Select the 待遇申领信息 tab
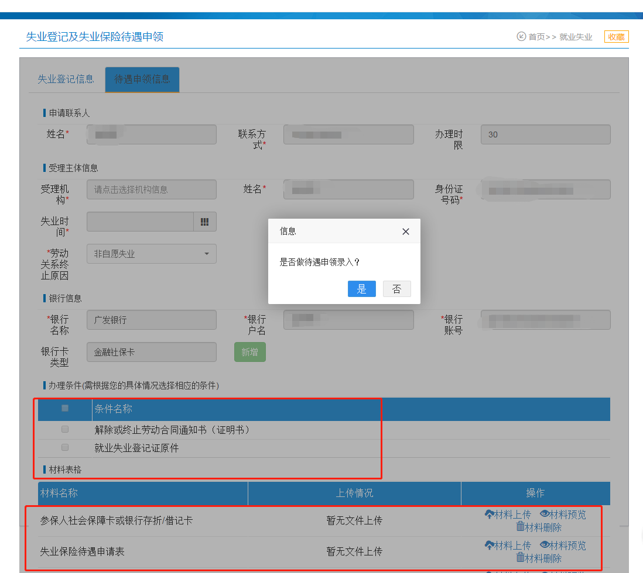Viewport: 643px width, 573px height. pyautogui.click(x=142, y=80)
